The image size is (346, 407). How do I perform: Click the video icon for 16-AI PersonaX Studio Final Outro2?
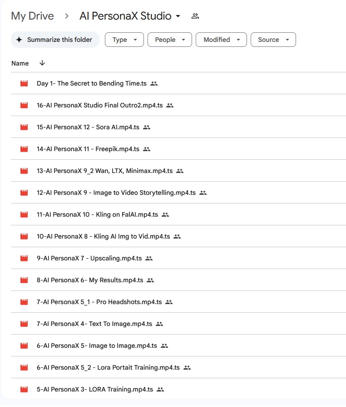click(x=24, y=105)
